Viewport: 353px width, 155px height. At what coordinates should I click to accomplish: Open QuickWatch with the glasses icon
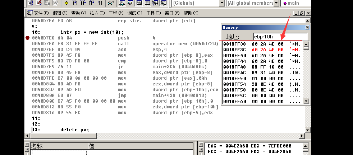click(111, 3)
